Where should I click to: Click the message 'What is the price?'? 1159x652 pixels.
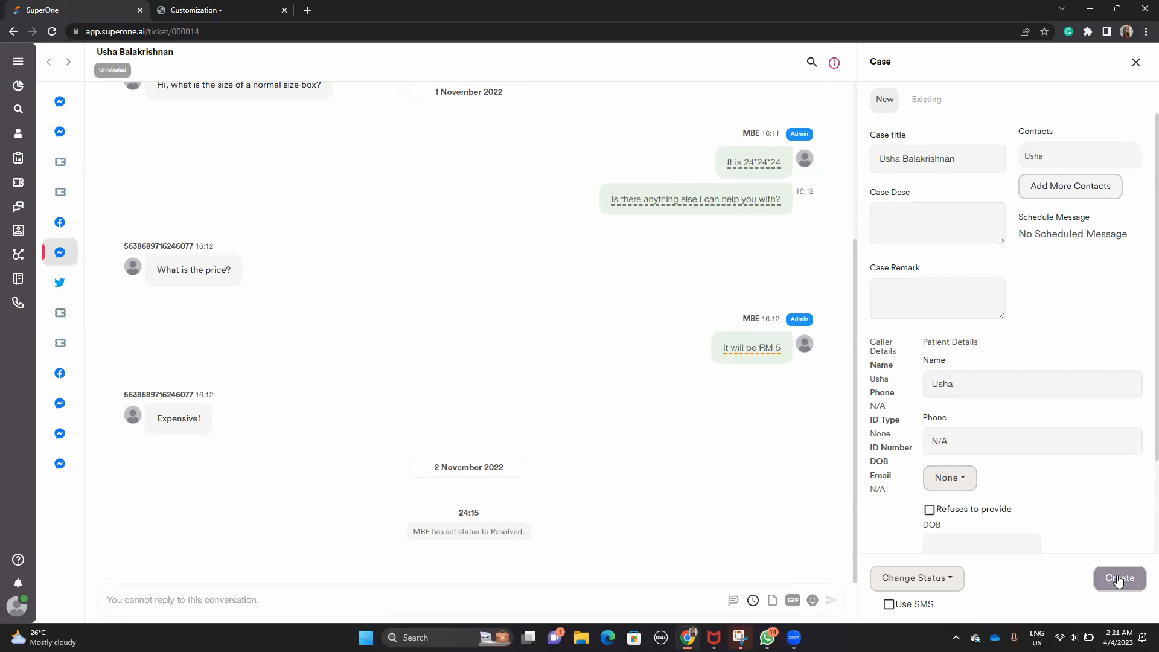tap(194, 270)
